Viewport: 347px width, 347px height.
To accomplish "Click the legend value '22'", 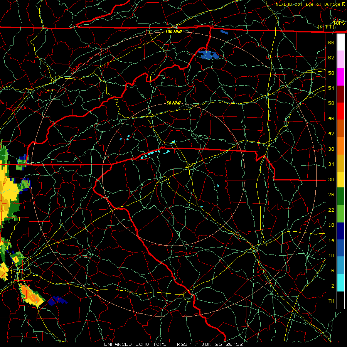I will tap(331, 210).
